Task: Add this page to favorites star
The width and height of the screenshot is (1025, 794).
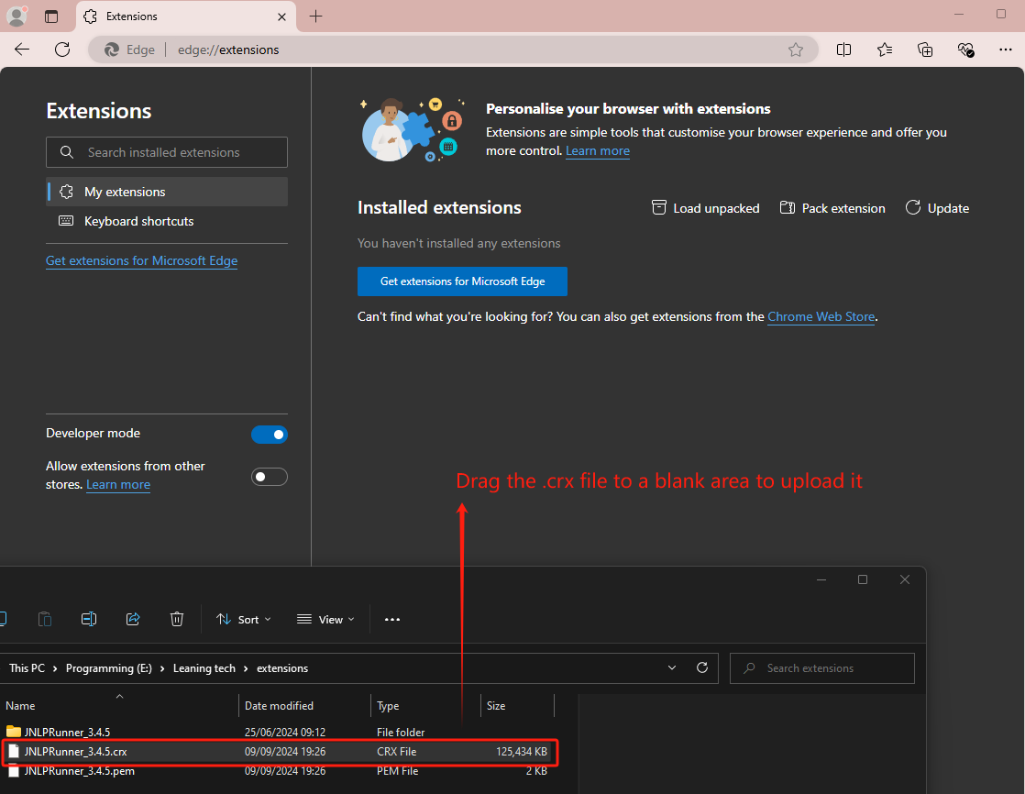Action: pyautogui.click(x=796, y=50)
